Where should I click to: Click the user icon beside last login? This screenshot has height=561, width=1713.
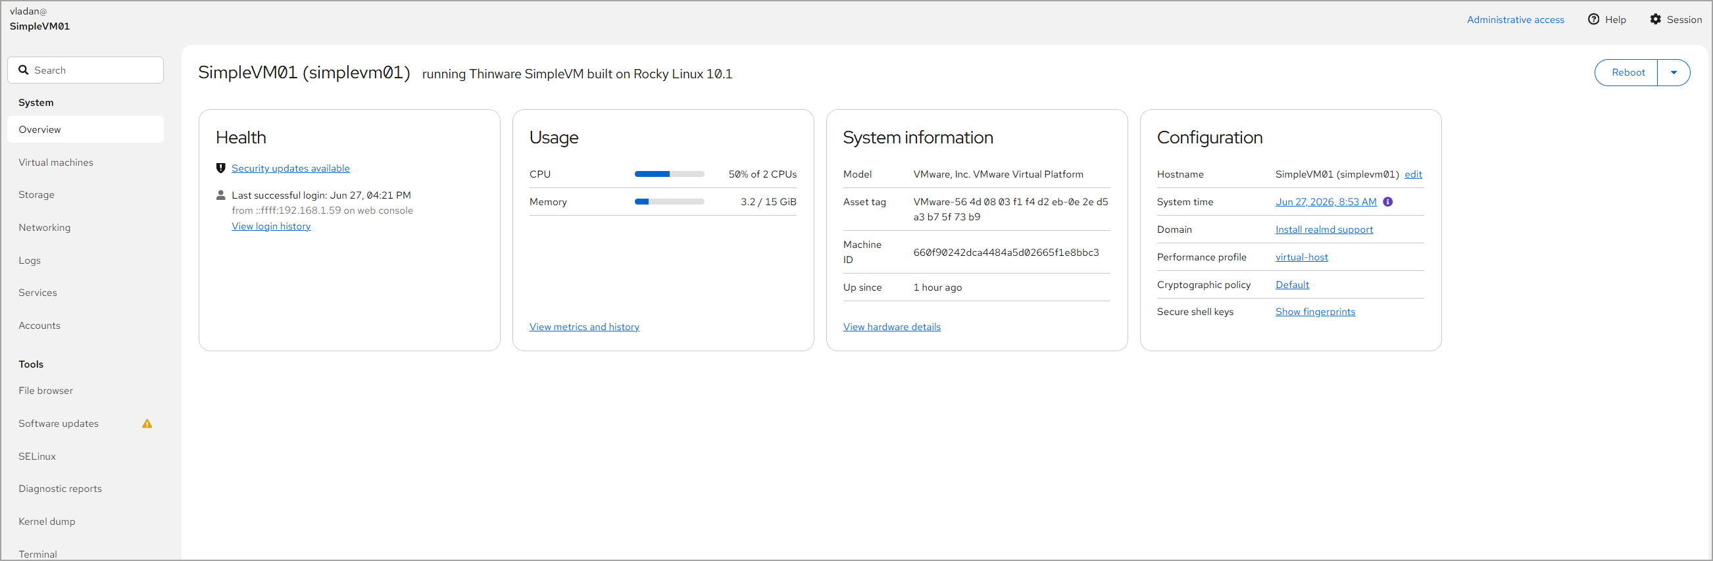pos(221,195)
